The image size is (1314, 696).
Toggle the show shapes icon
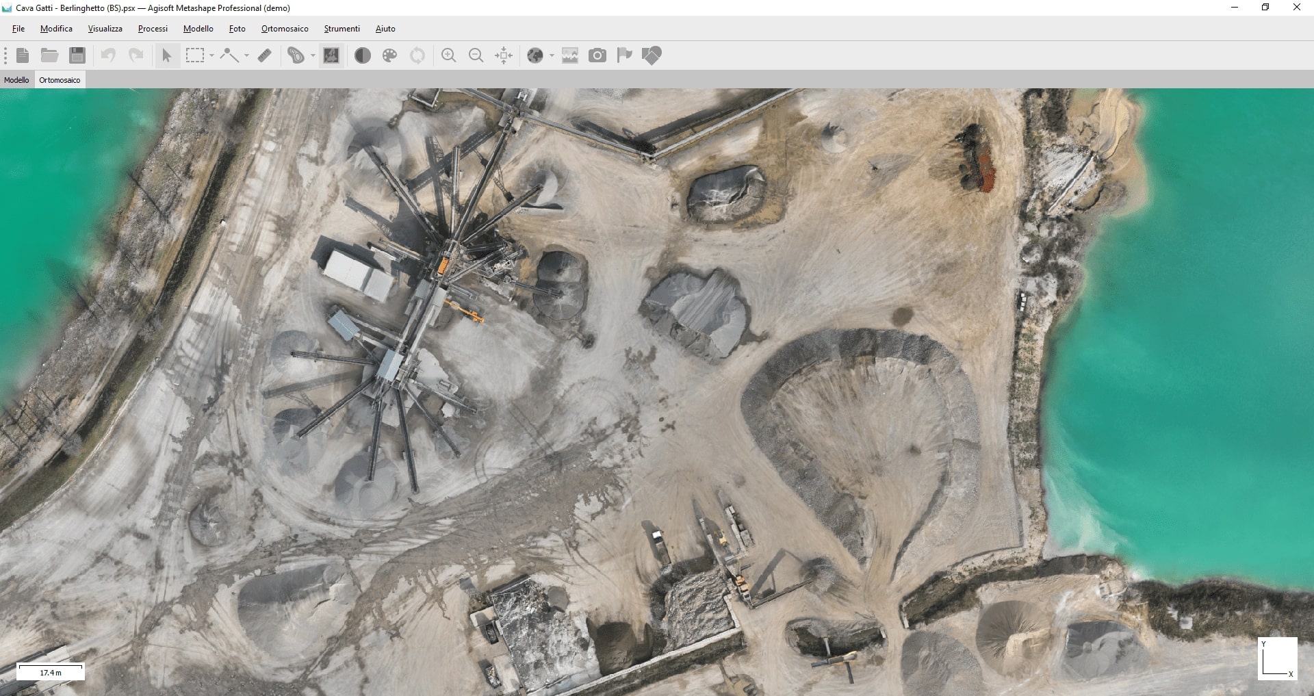tap(652, 55)
